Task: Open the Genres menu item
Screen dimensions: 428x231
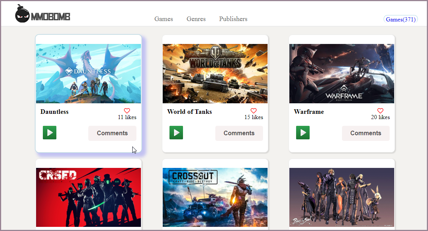Action: [x=196, y=19]
